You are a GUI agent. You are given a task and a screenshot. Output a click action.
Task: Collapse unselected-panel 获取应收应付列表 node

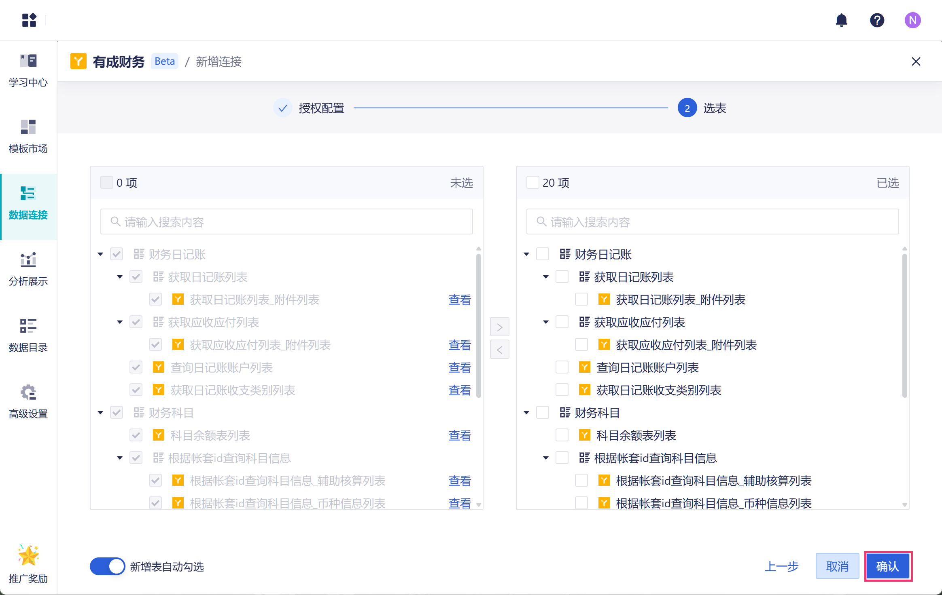(x=120, y=322)
